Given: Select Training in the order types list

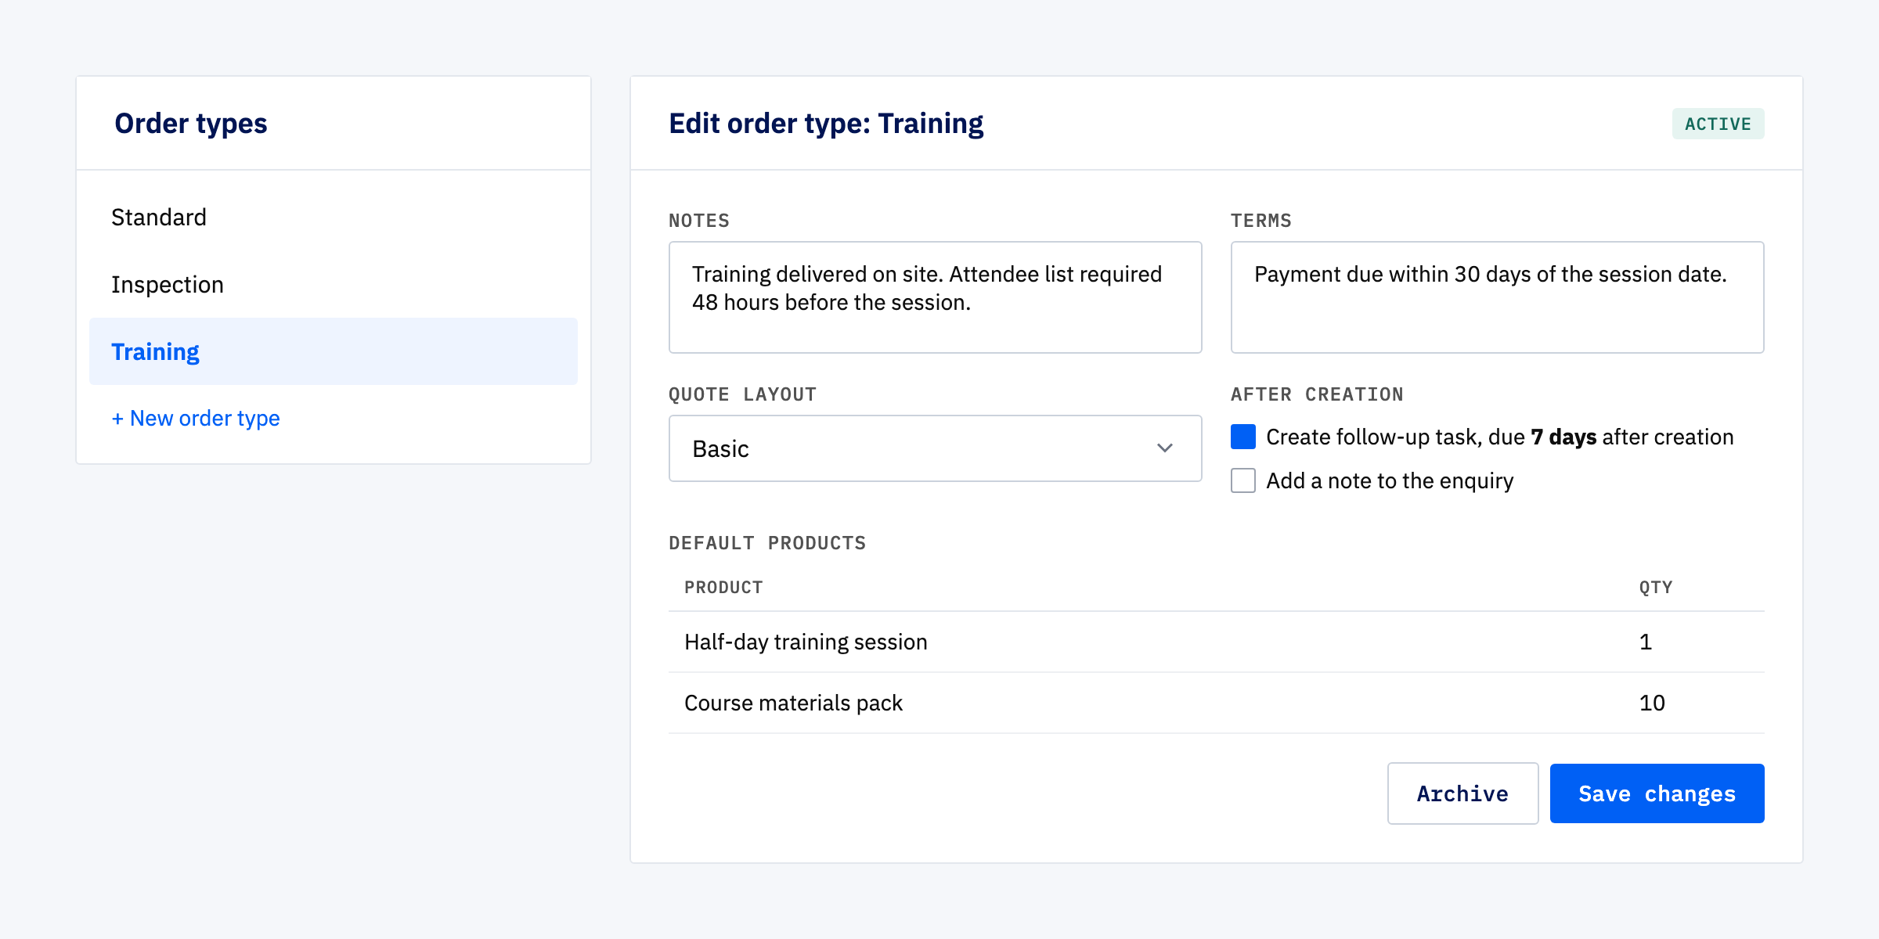Looking at the screenshot, I should coord(333,351).
